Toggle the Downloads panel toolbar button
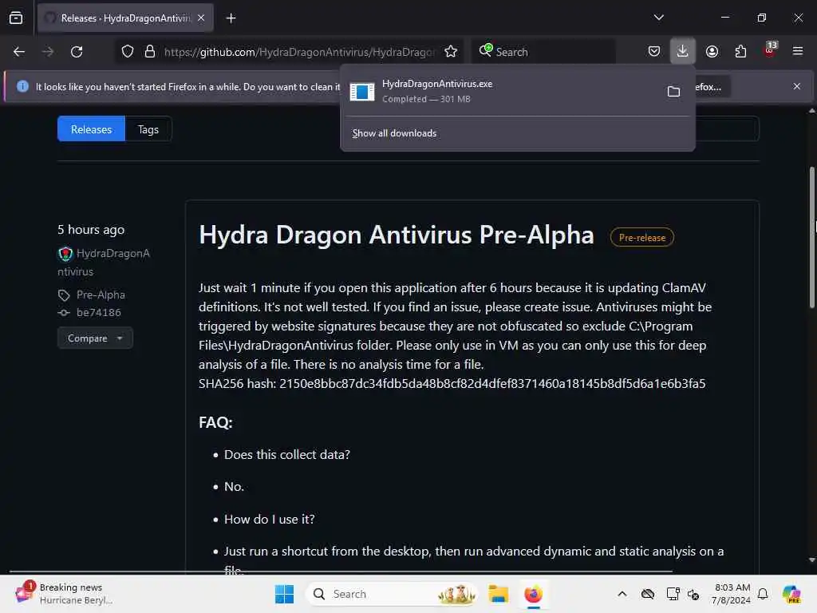The height and width of the screenshot is (613, 817). pos(683,51)
